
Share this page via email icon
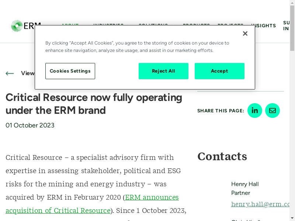click(273, 110)
